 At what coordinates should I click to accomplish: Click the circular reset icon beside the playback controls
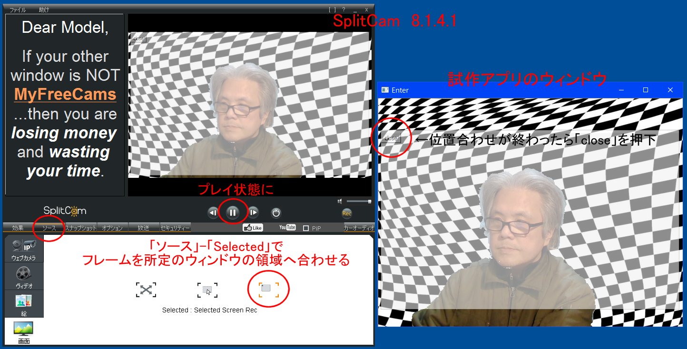click(276, 213)
